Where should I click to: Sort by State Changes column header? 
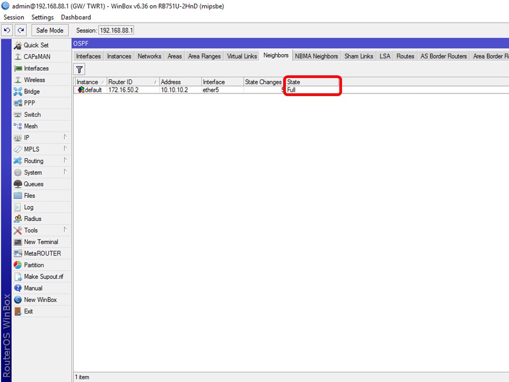pos(264,82)
